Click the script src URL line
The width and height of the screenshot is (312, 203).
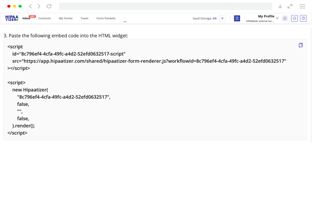click(x=149, y=61)
